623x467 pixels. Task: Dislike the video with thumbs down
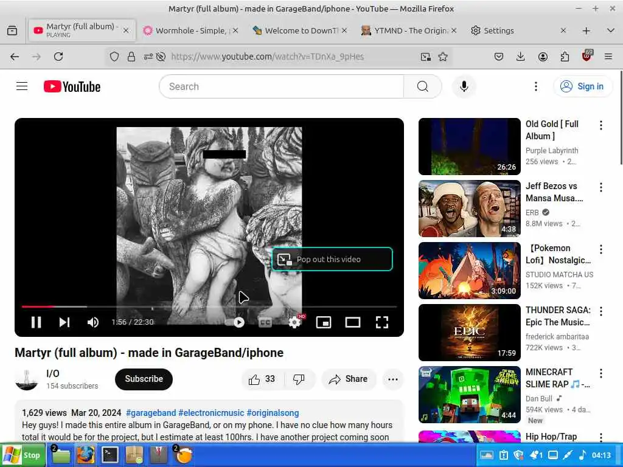[299, 379]
